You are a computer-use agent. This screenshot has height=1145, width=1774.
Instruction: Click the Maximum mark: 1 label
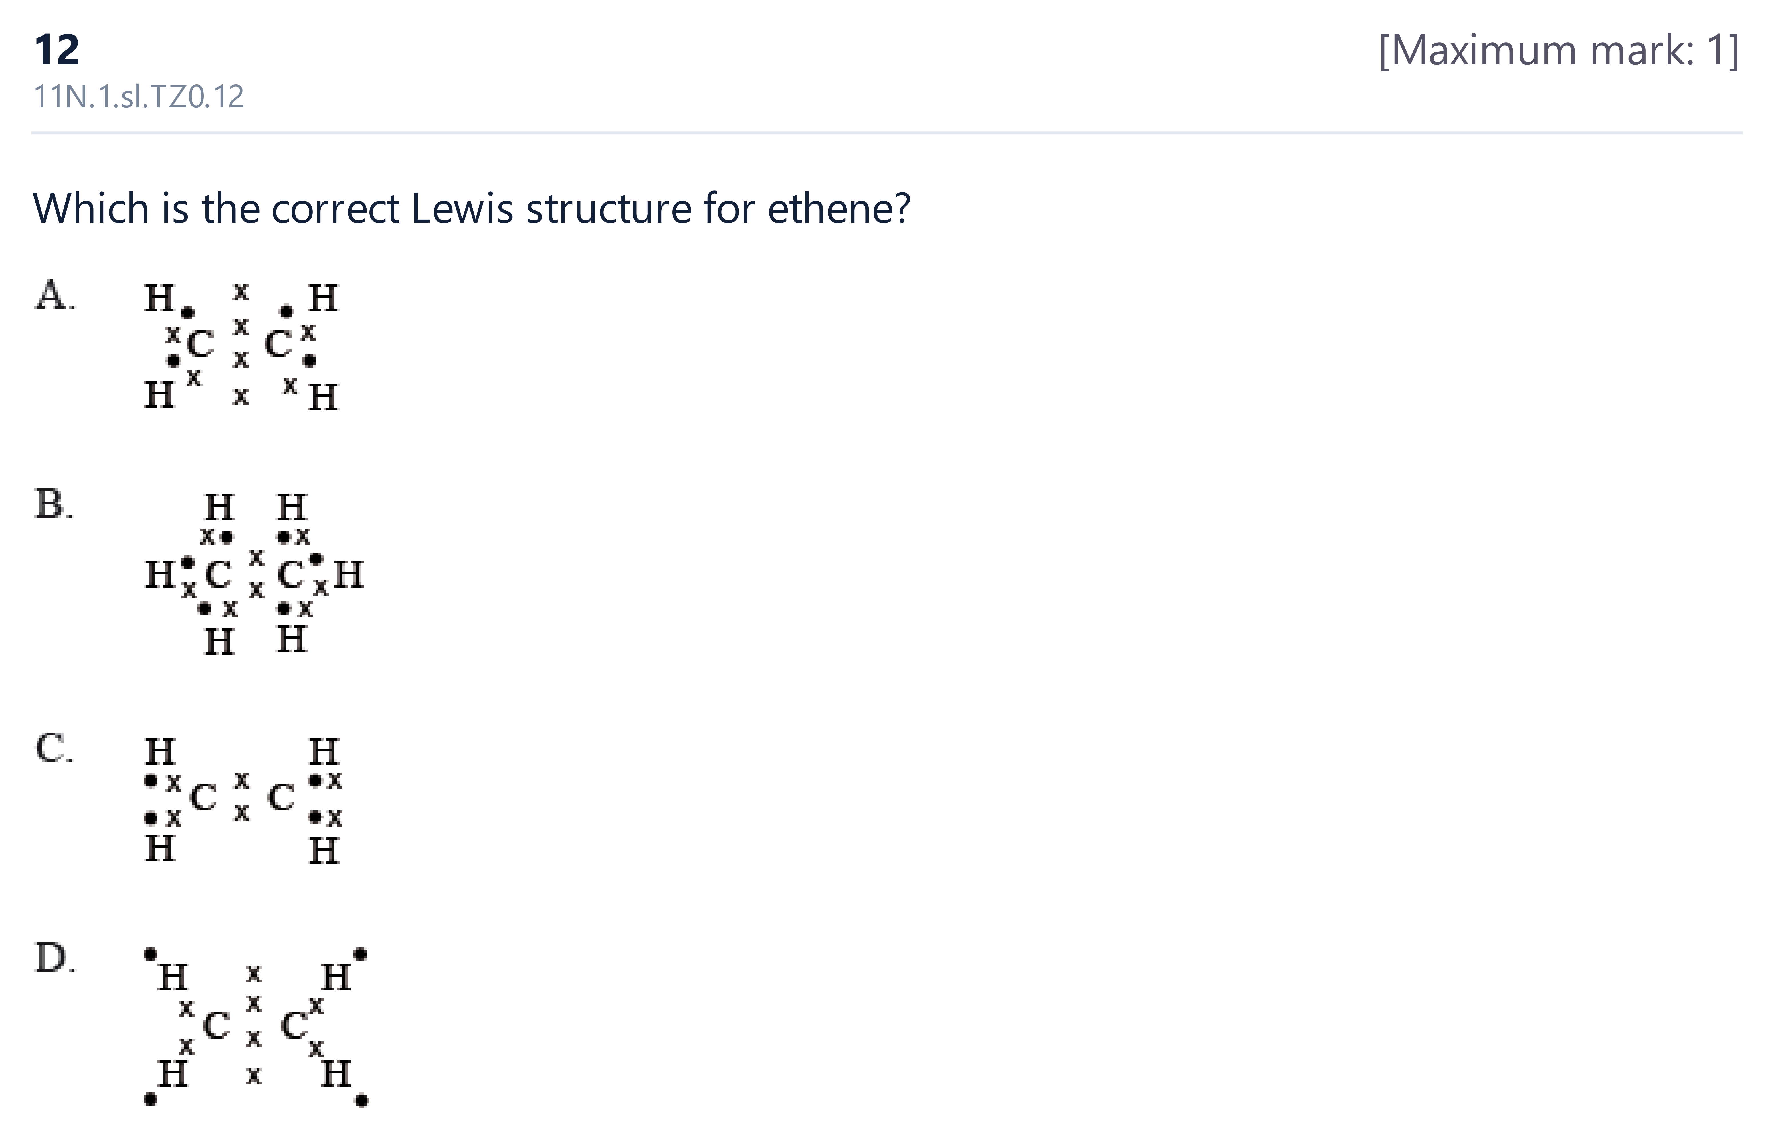pos(1559,51)
